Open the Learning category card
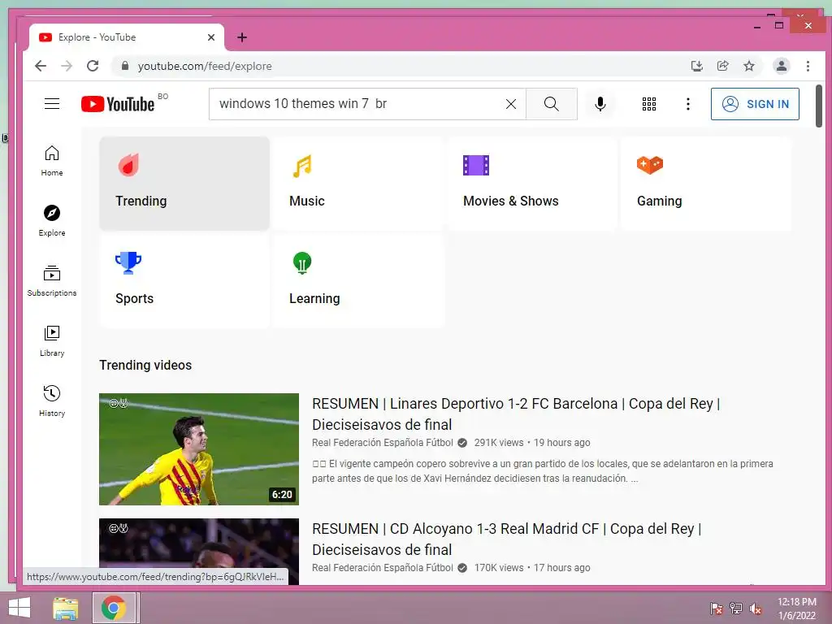Viewport: 832px width, 624px height. [x=358, y=281]
